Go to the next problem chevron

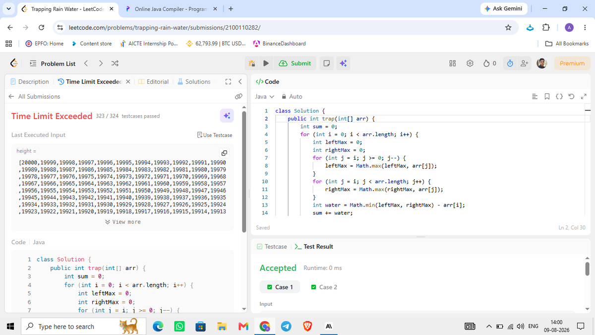pyautogui.click(x=101, y=64)
